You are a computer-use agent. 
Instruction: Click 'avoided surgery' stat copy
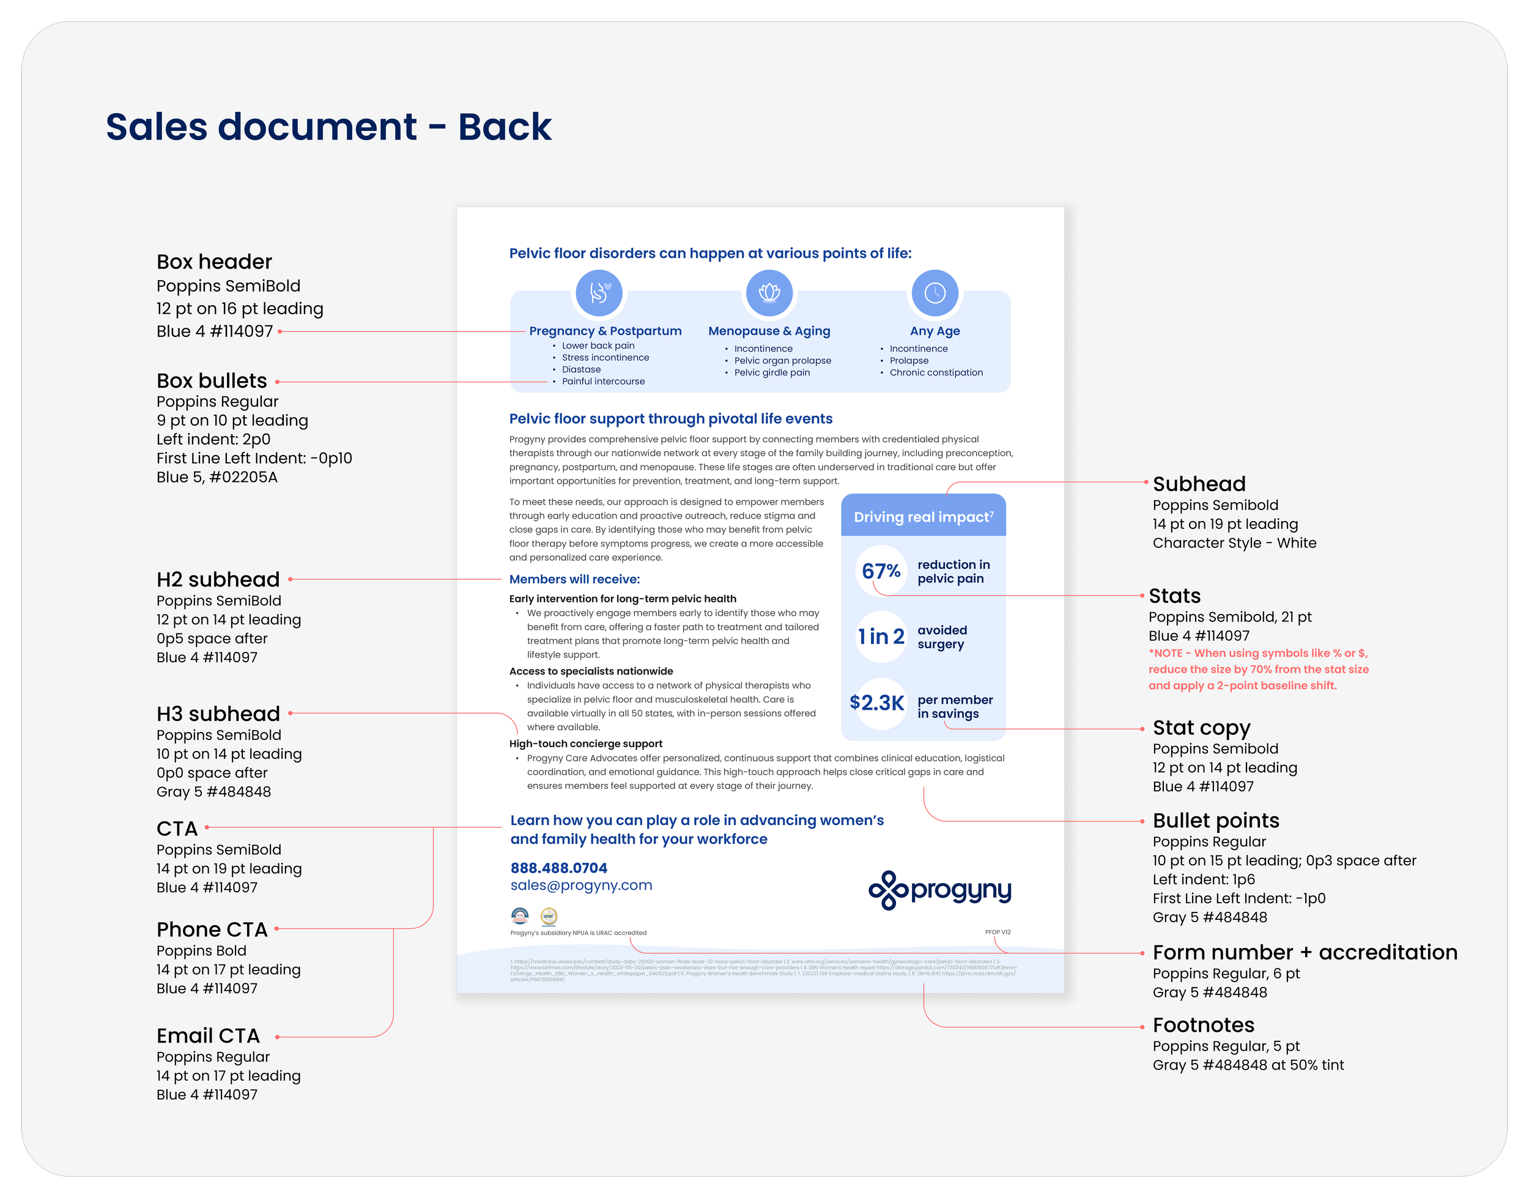pyautogui.click(x=941, y=637)
